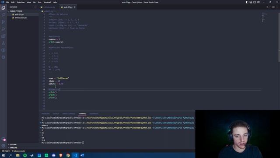Open File Explorer from the taskbar
Viewport: 280px width, 158px height.
(17, 155)
